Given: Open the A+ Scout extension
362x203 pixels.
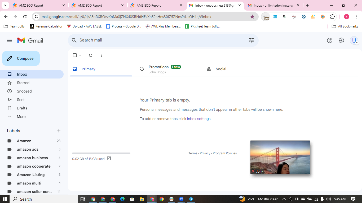Looking at the screenshot, I should [x=313, y=17].
